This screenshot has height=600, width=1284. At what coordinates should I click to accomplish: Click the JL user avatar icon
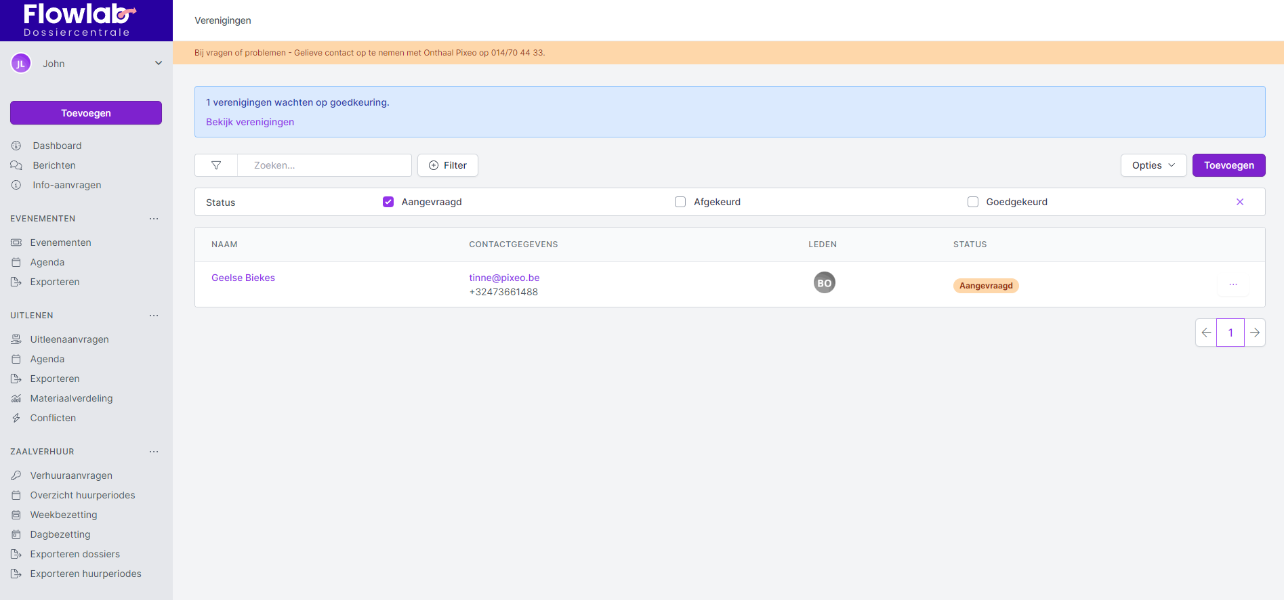coord(21,64)
